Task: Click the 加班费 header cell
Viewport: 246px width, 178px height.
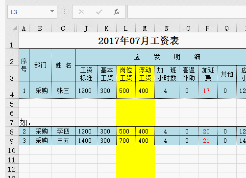Action: click(x=208, y=74)
